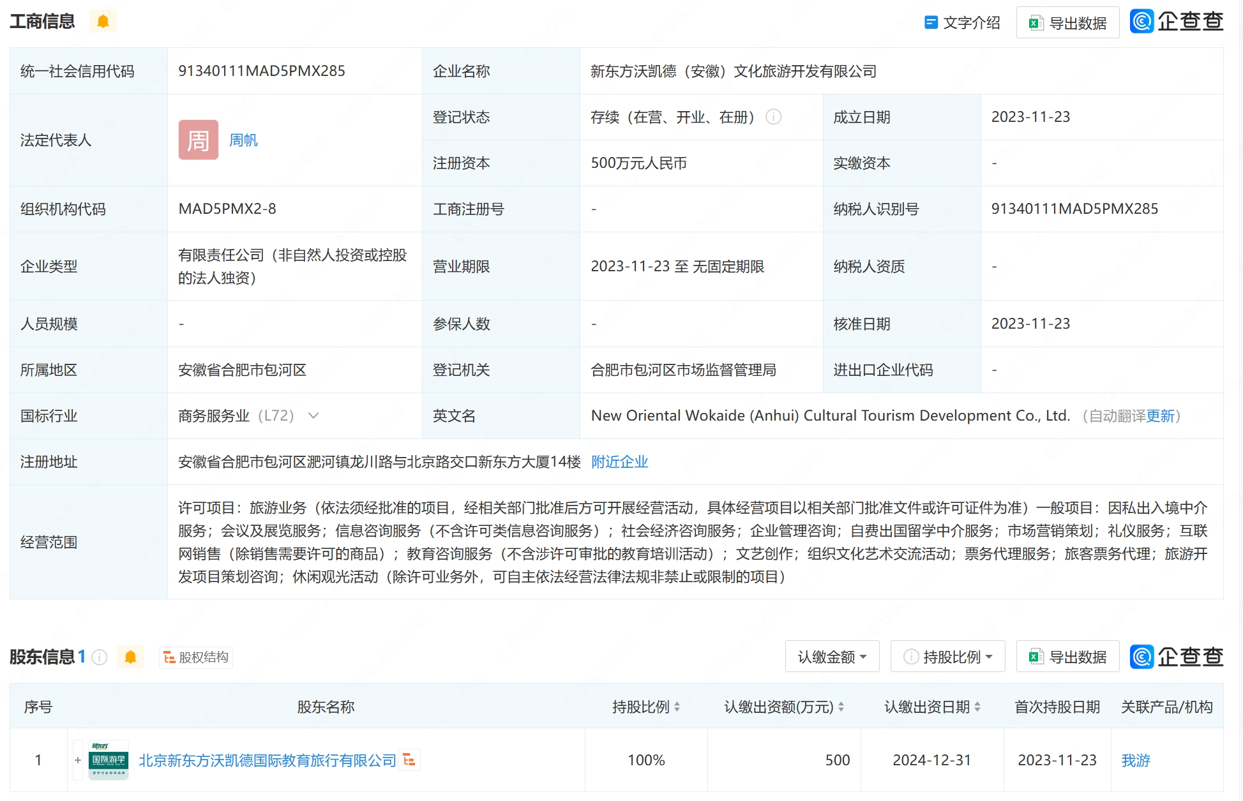Open legal representative 周帆 profile link
The height and width of the screenshot is (801, 1243).
[x=243, y=140]
